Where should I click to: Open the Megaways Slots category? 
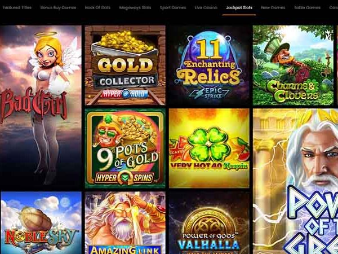[x=135, y=8]
